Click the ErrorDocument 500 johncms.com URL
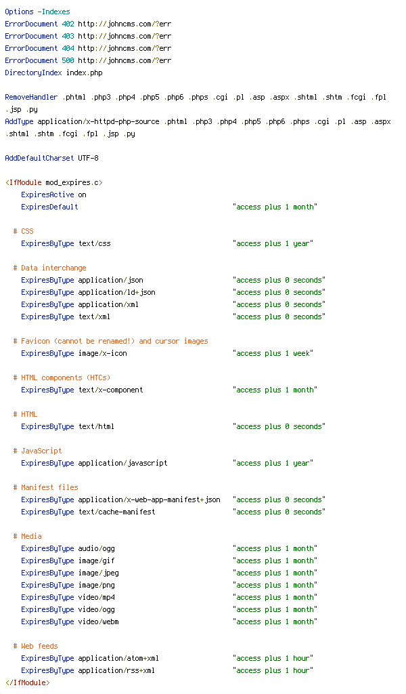 pos(125,60)
